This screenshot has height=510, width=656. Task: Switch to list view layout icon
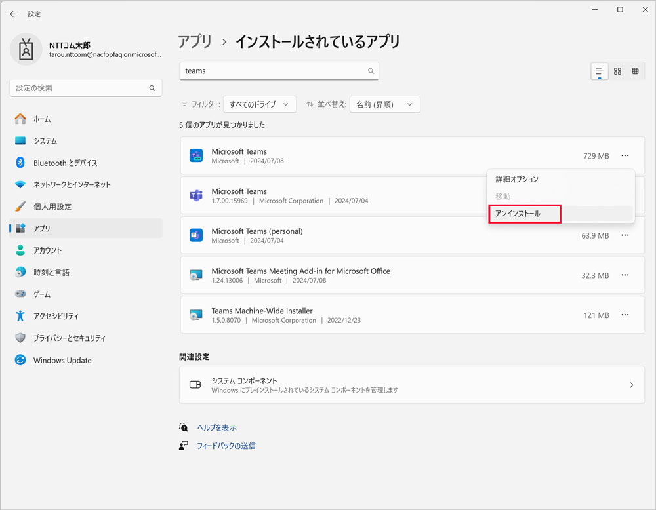coord(600,71)
